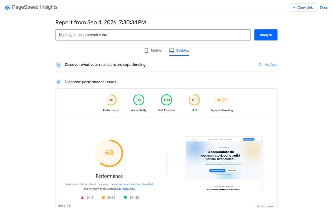Select the Accessibility score gauge 95

(139, 100)
